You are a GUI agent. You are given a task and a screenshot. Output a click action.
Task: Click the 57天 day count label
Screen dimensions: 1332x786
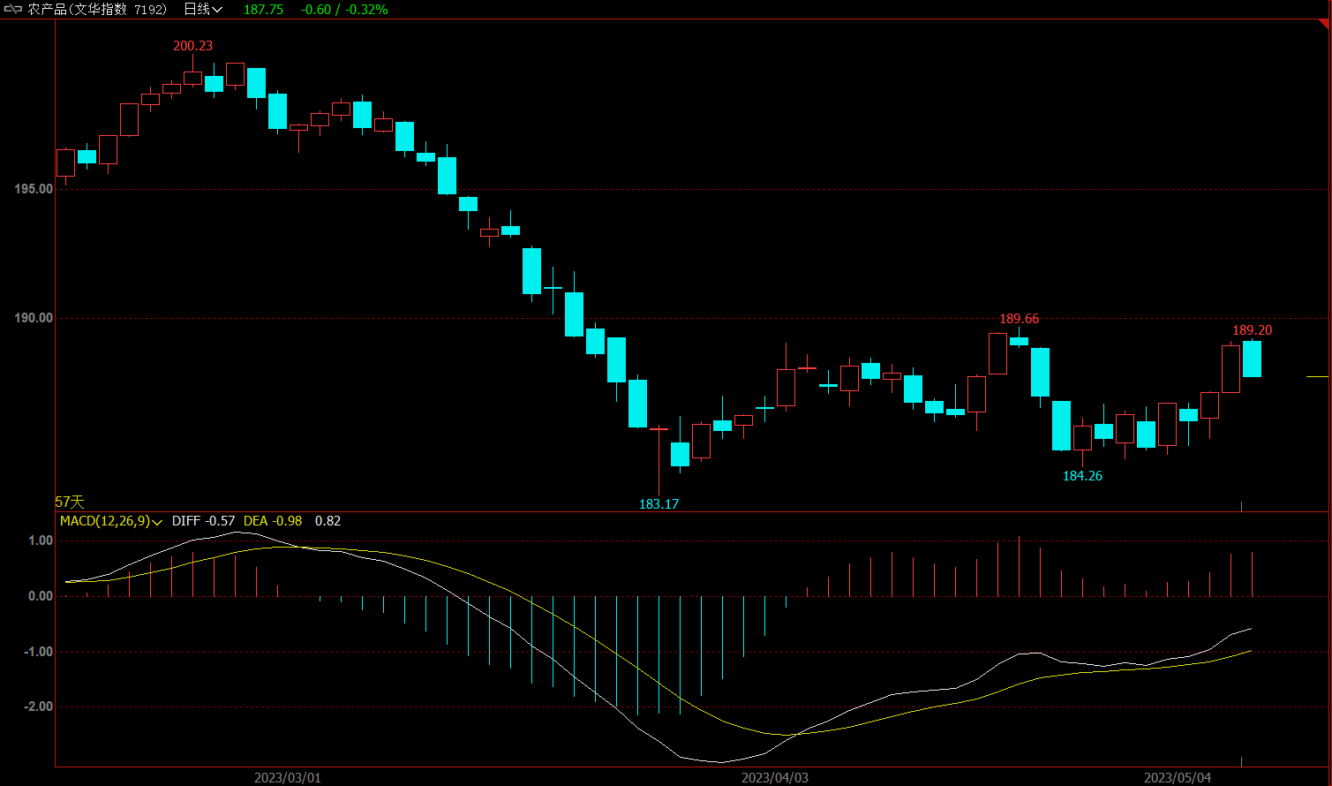[x=70, y=503]
